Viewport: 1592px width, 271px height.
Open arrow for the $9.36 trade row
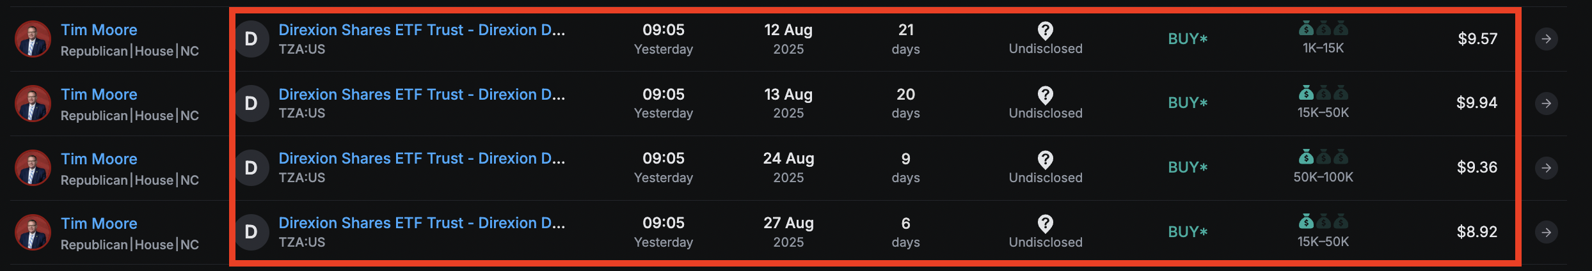point(1546,168)
